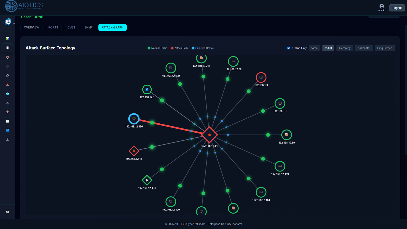Switch layout to hierarchy
This screenshot has height=229, width=407.
click(x=345, y=48)
